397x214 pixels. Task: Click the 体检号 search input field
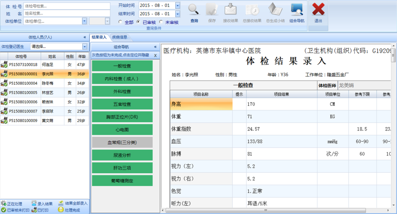tap(67, 6)
